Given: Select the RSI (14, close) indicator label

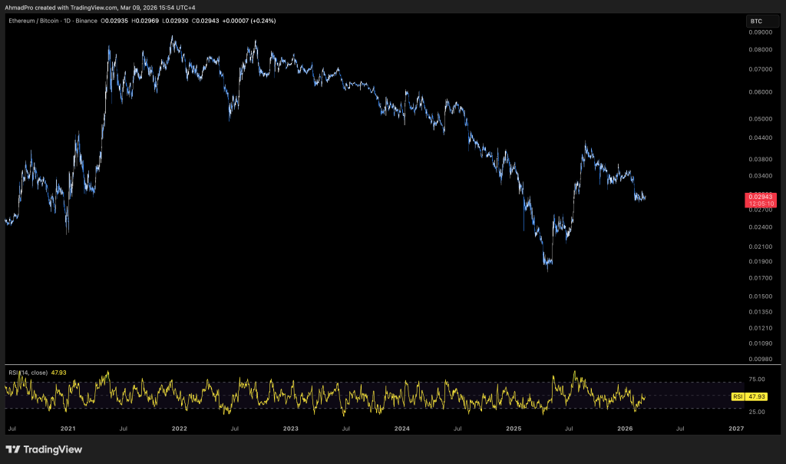Looking at the screenshot, I should click(x=28, y=373).
